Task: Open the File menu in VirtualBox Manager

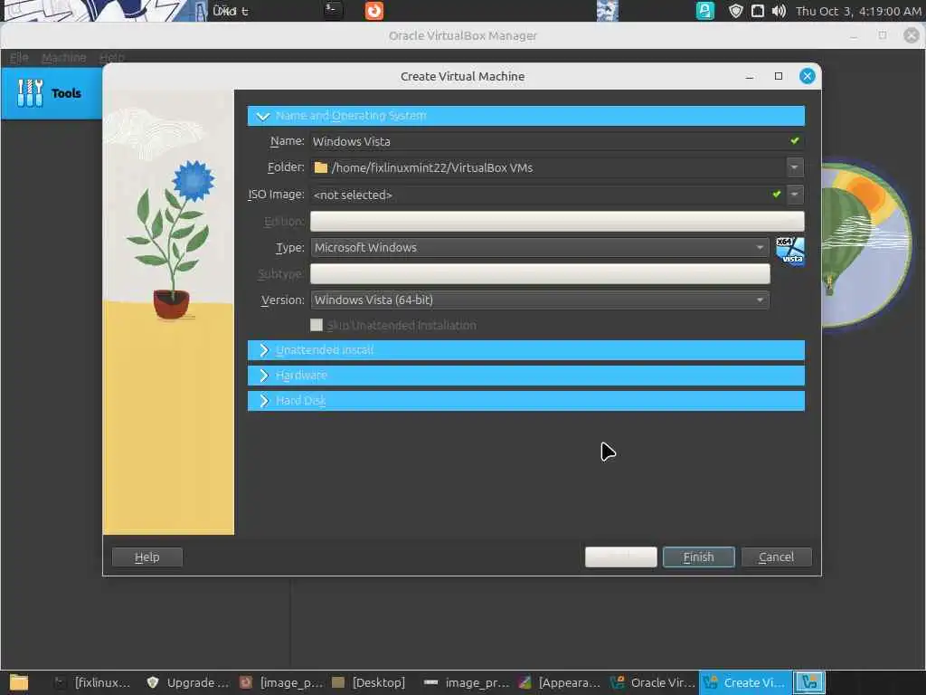Action: tap(19, 57)
